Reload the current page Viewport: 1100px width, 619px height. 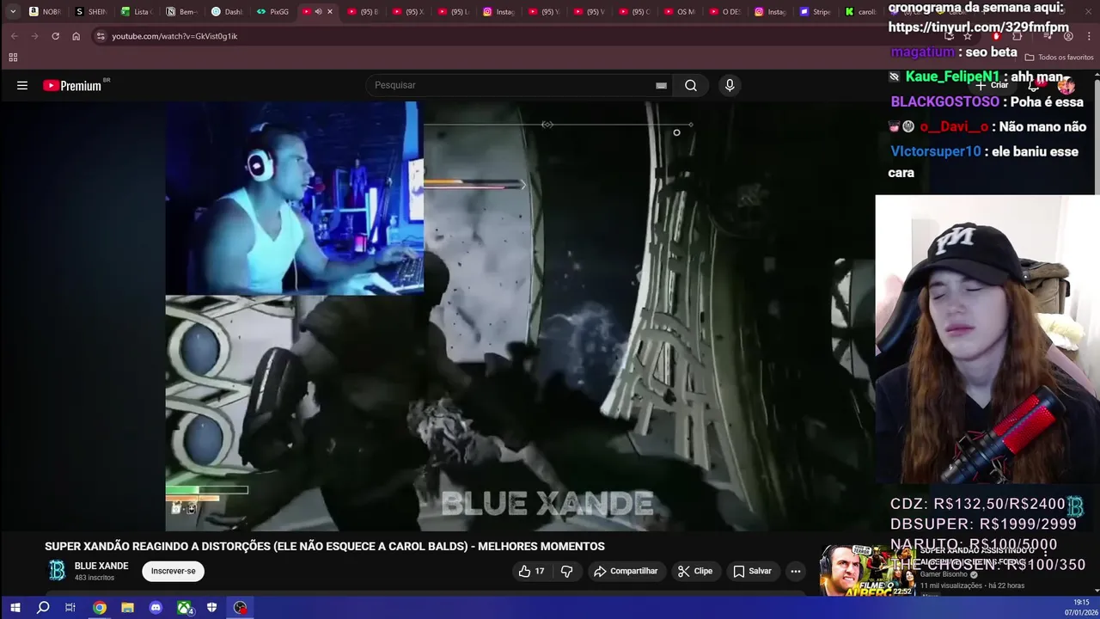[x=55, y=36]
